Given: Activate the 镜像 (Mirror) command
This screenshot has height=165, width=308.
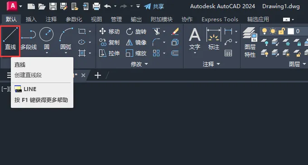Looking at the screenshot, I should (x=136, y=42).
